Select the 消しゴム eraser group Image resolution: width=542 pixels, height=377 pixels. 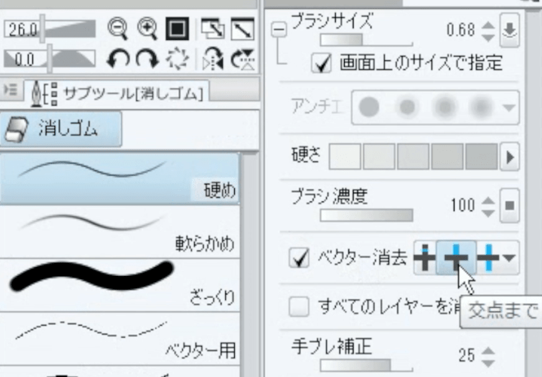click(x=61, y=129)
